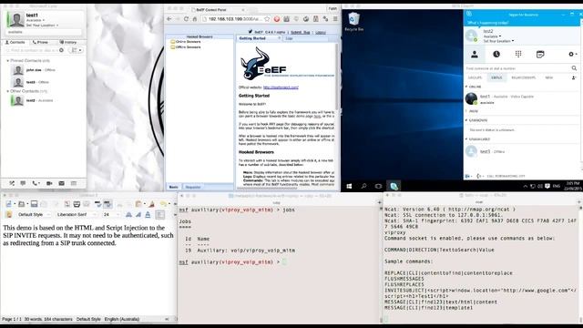The height and width of the screenshot is (328, 583).
Task: Select Requester tab at BeEF bottom
Action: click(193, 187)
